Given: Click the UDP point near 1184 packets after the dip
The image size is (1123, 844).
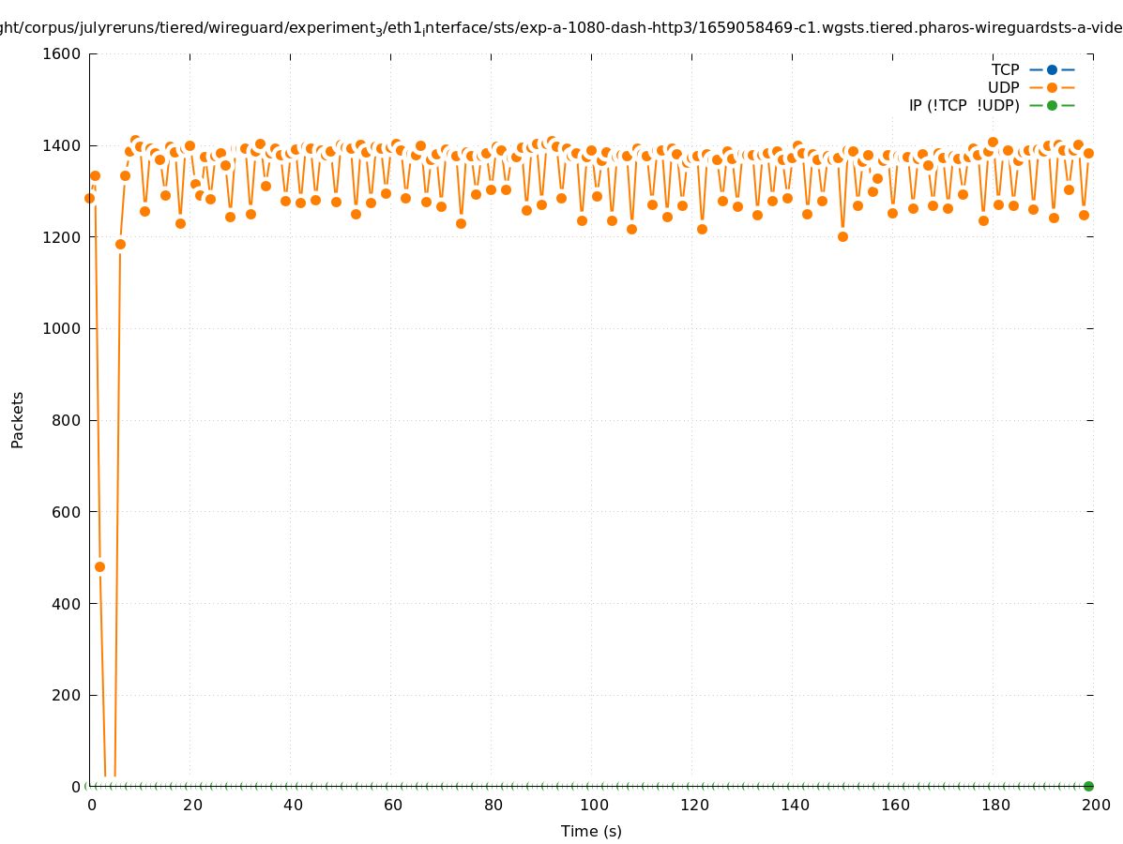Looking at the screenshot, I should click(x=120, y=244).
